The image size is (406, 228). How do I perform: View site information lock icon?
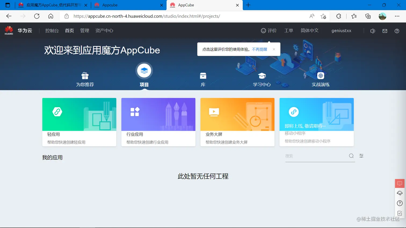tap(67, 16)
